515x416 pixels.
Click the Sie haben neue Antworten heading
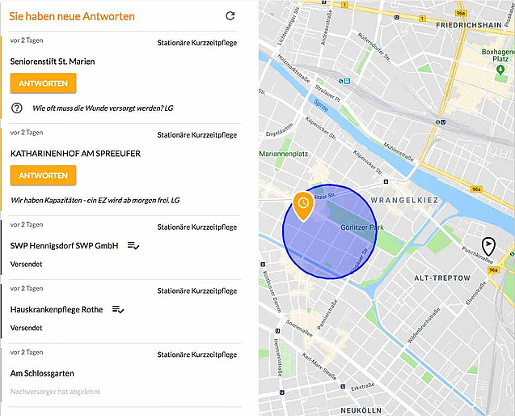(x=72, y=16)
